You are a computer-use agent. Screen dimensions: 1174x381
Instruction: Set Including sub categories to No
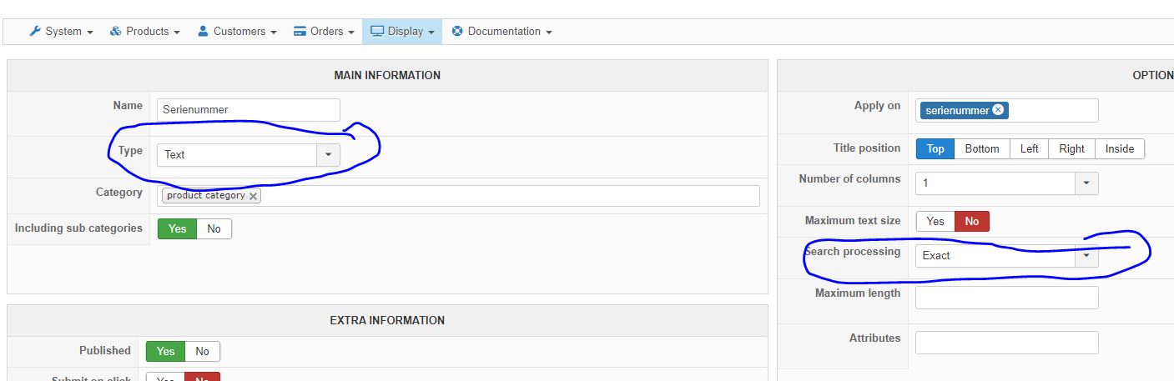click(214, 228)
